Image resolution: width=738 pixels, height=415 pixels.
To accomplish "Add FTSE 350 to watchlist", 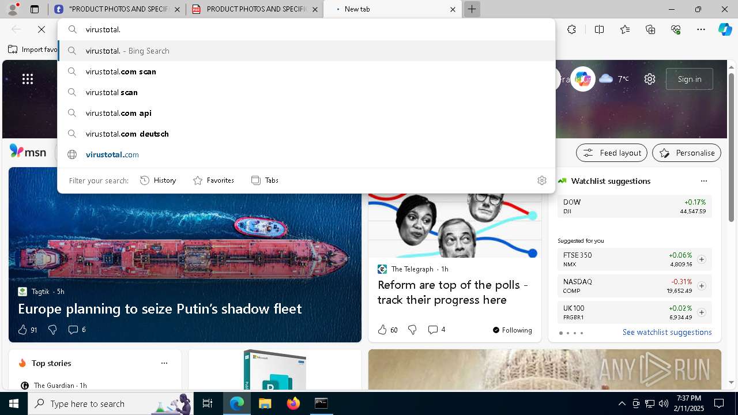I will click(702, 259).
